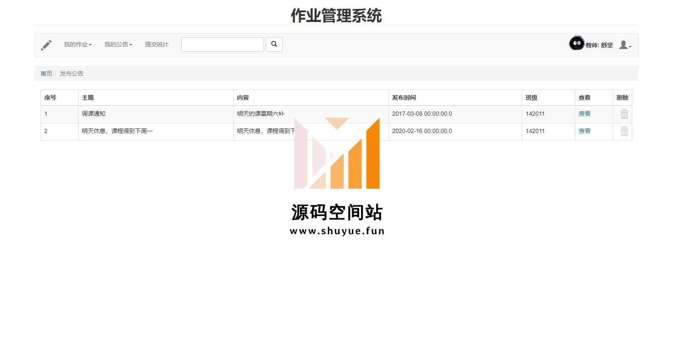Click class 142011 in the 调课通知 row
Image resolution: width=674 pixels, height=355 pixels.
(x=548, y=114)
